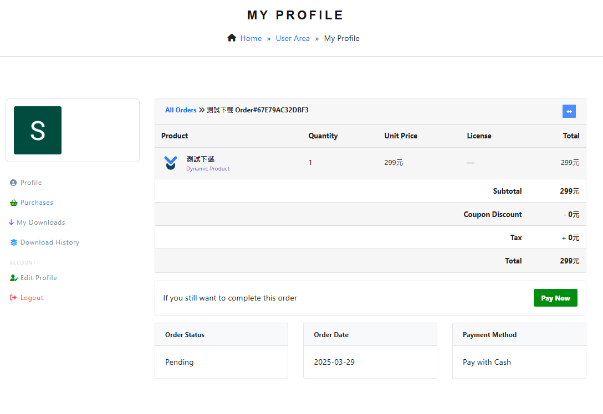Click the Download History layers icon

(x=13, y=242)
